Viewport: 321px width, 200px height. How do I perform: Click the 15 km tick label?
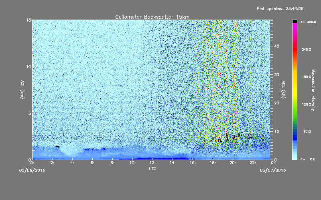tap(28, 20)
